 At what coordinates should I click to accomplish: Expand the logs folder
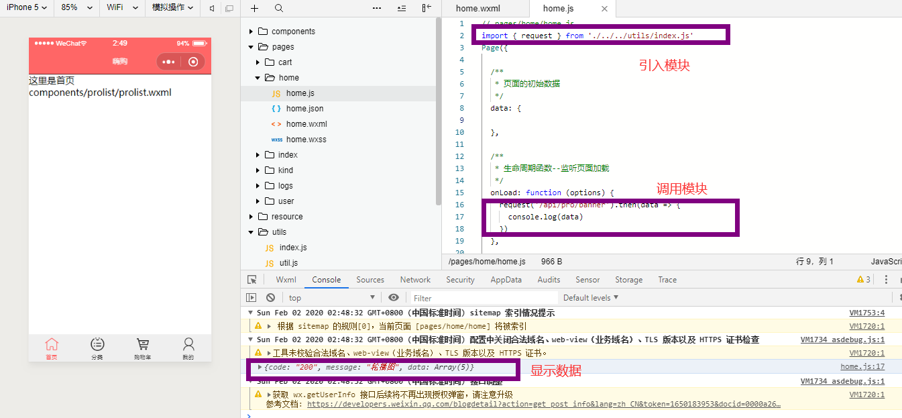click(258, 186)
